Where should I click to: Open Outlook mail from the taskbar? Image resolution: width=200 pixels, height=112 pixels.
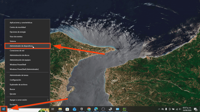tap(74, 109)
